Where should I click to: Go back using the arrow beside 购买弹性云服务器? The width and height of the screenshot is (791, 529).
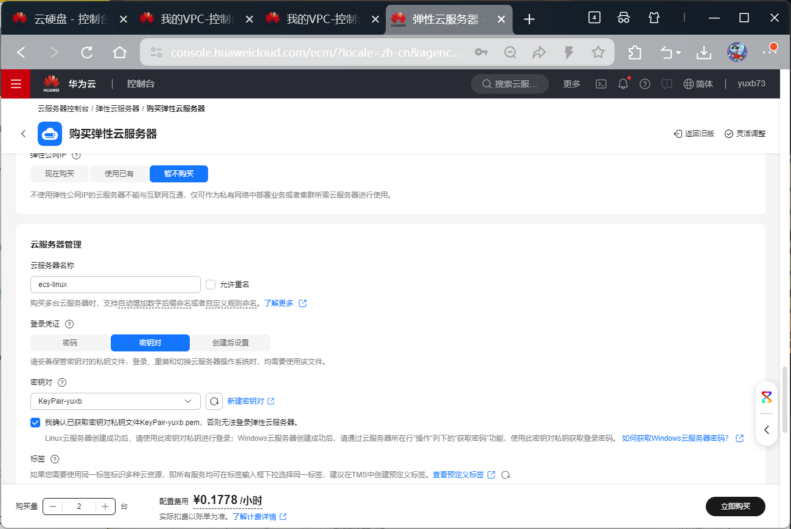pyautogui.click(x=23, y=134)
